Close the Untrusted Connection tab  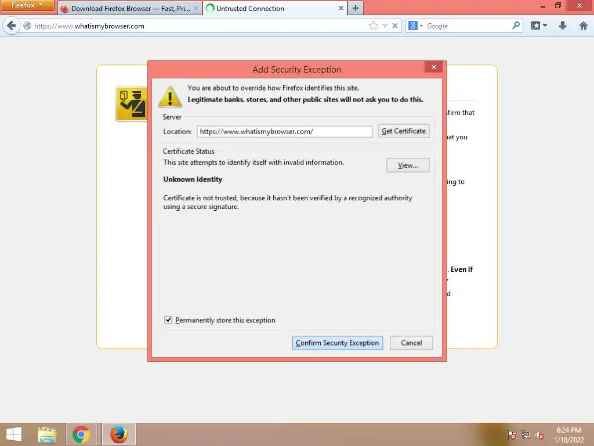341,8
